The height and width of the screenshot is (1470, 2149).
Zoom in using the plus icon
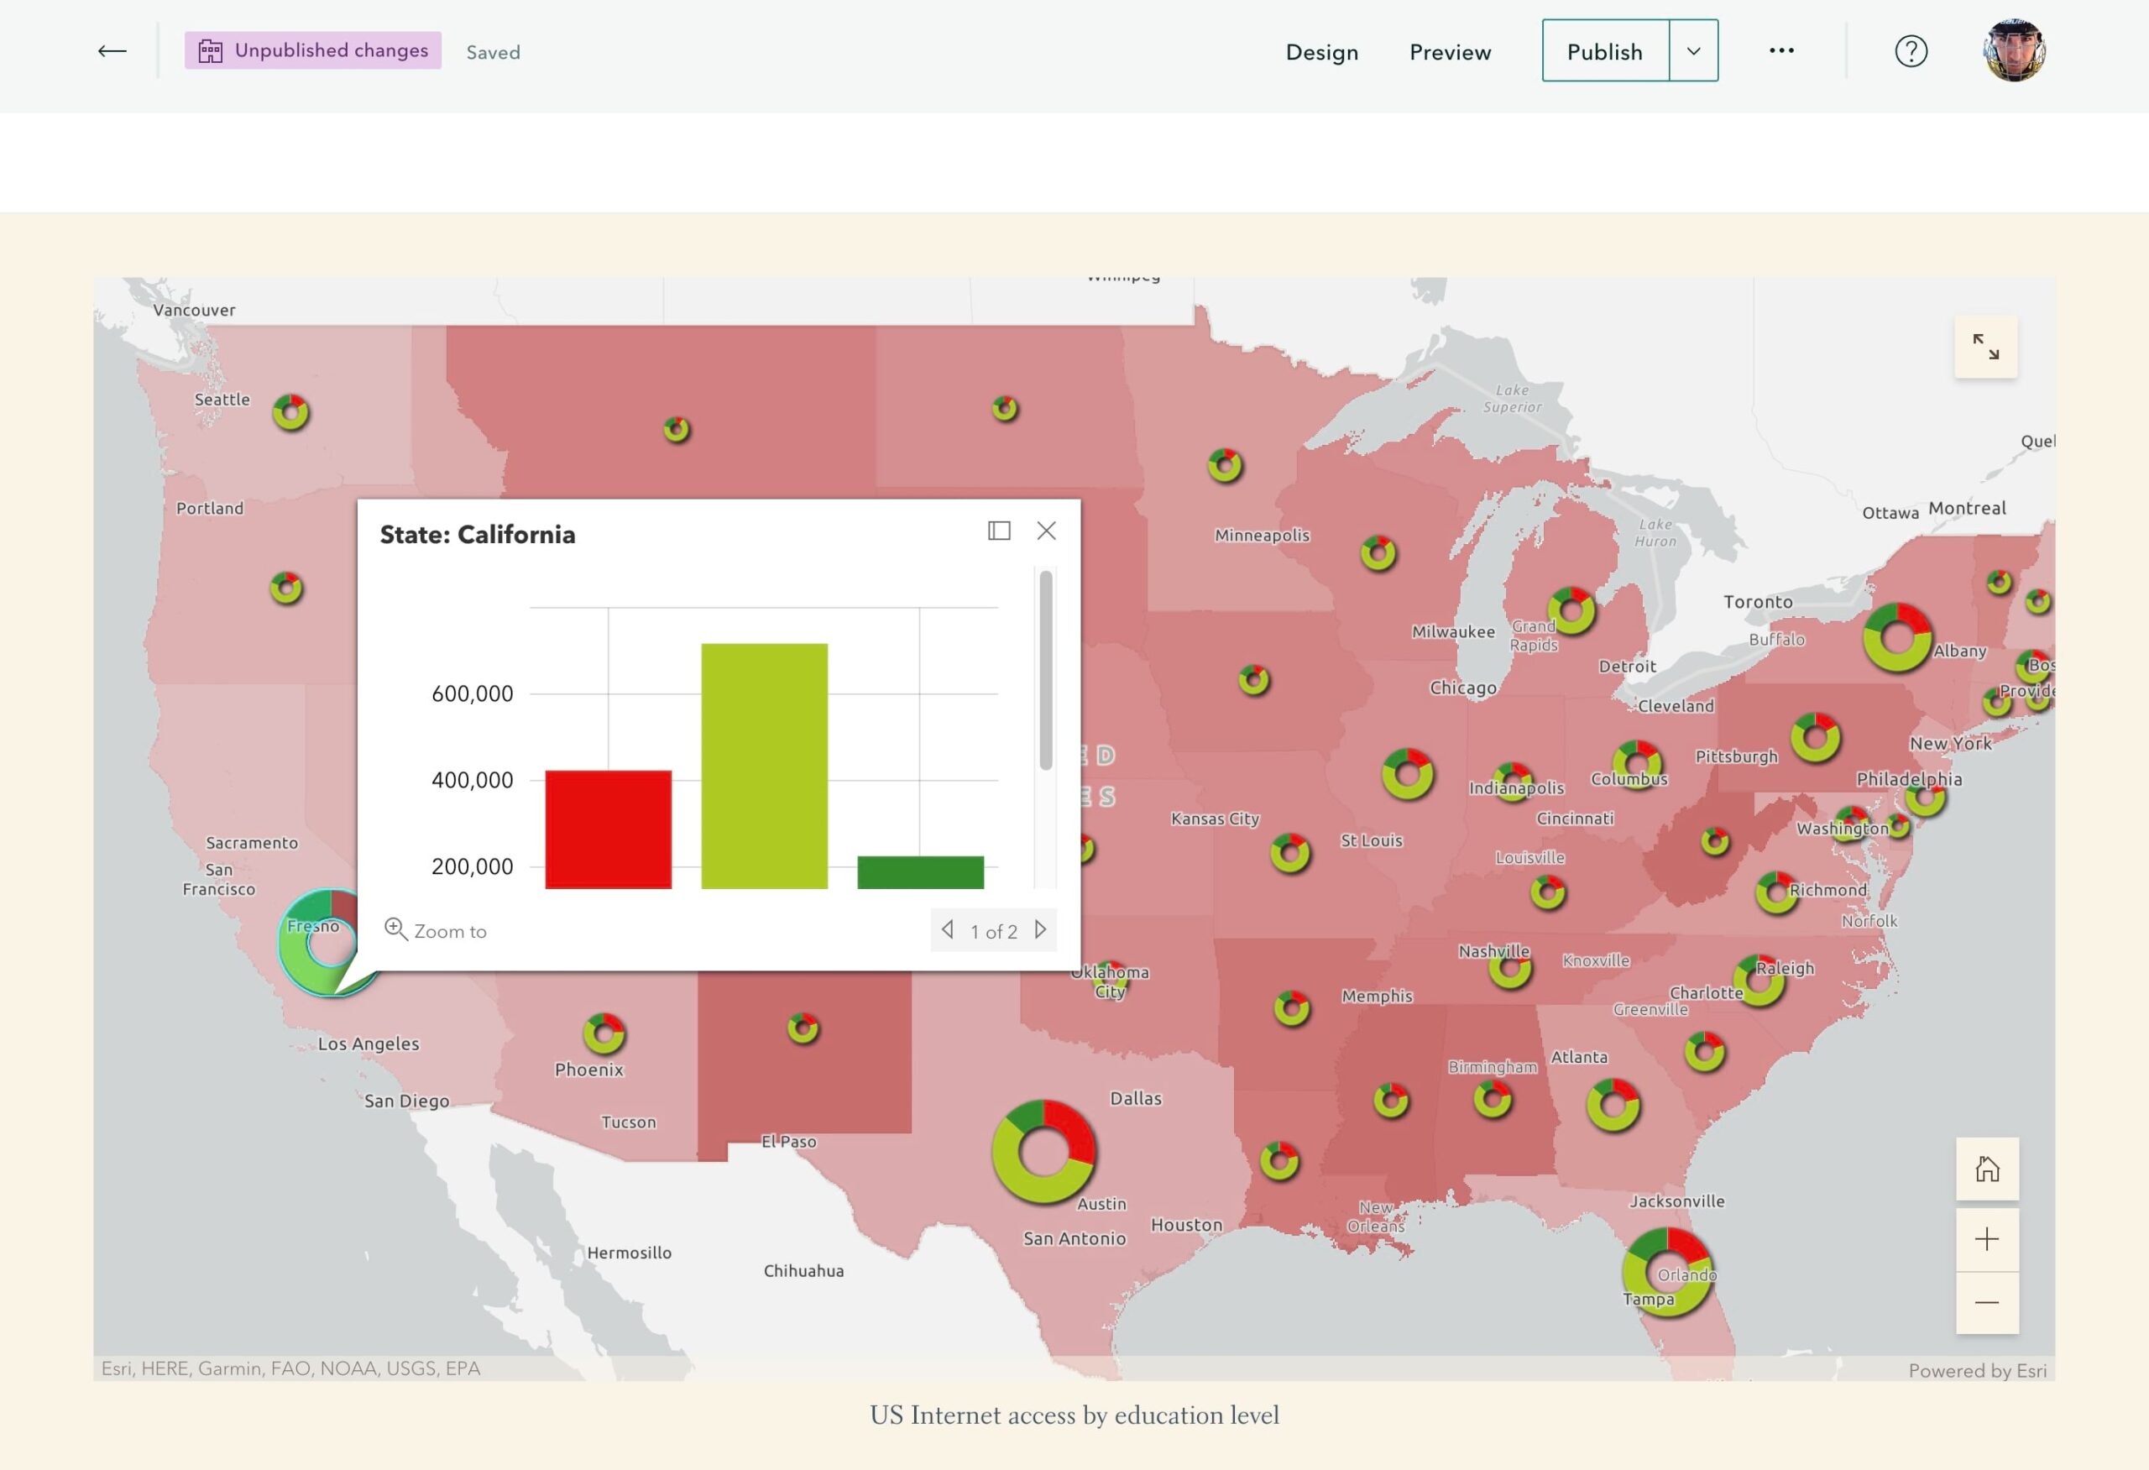(x=1986, y=1239)
